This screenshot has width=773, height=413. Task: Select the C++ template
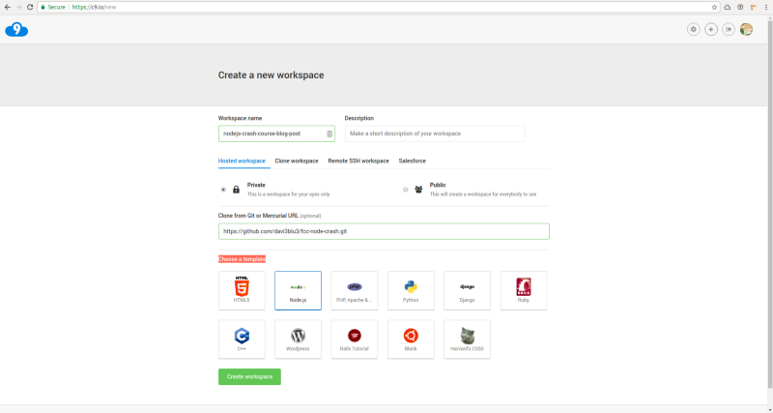[x=242, y=339]
